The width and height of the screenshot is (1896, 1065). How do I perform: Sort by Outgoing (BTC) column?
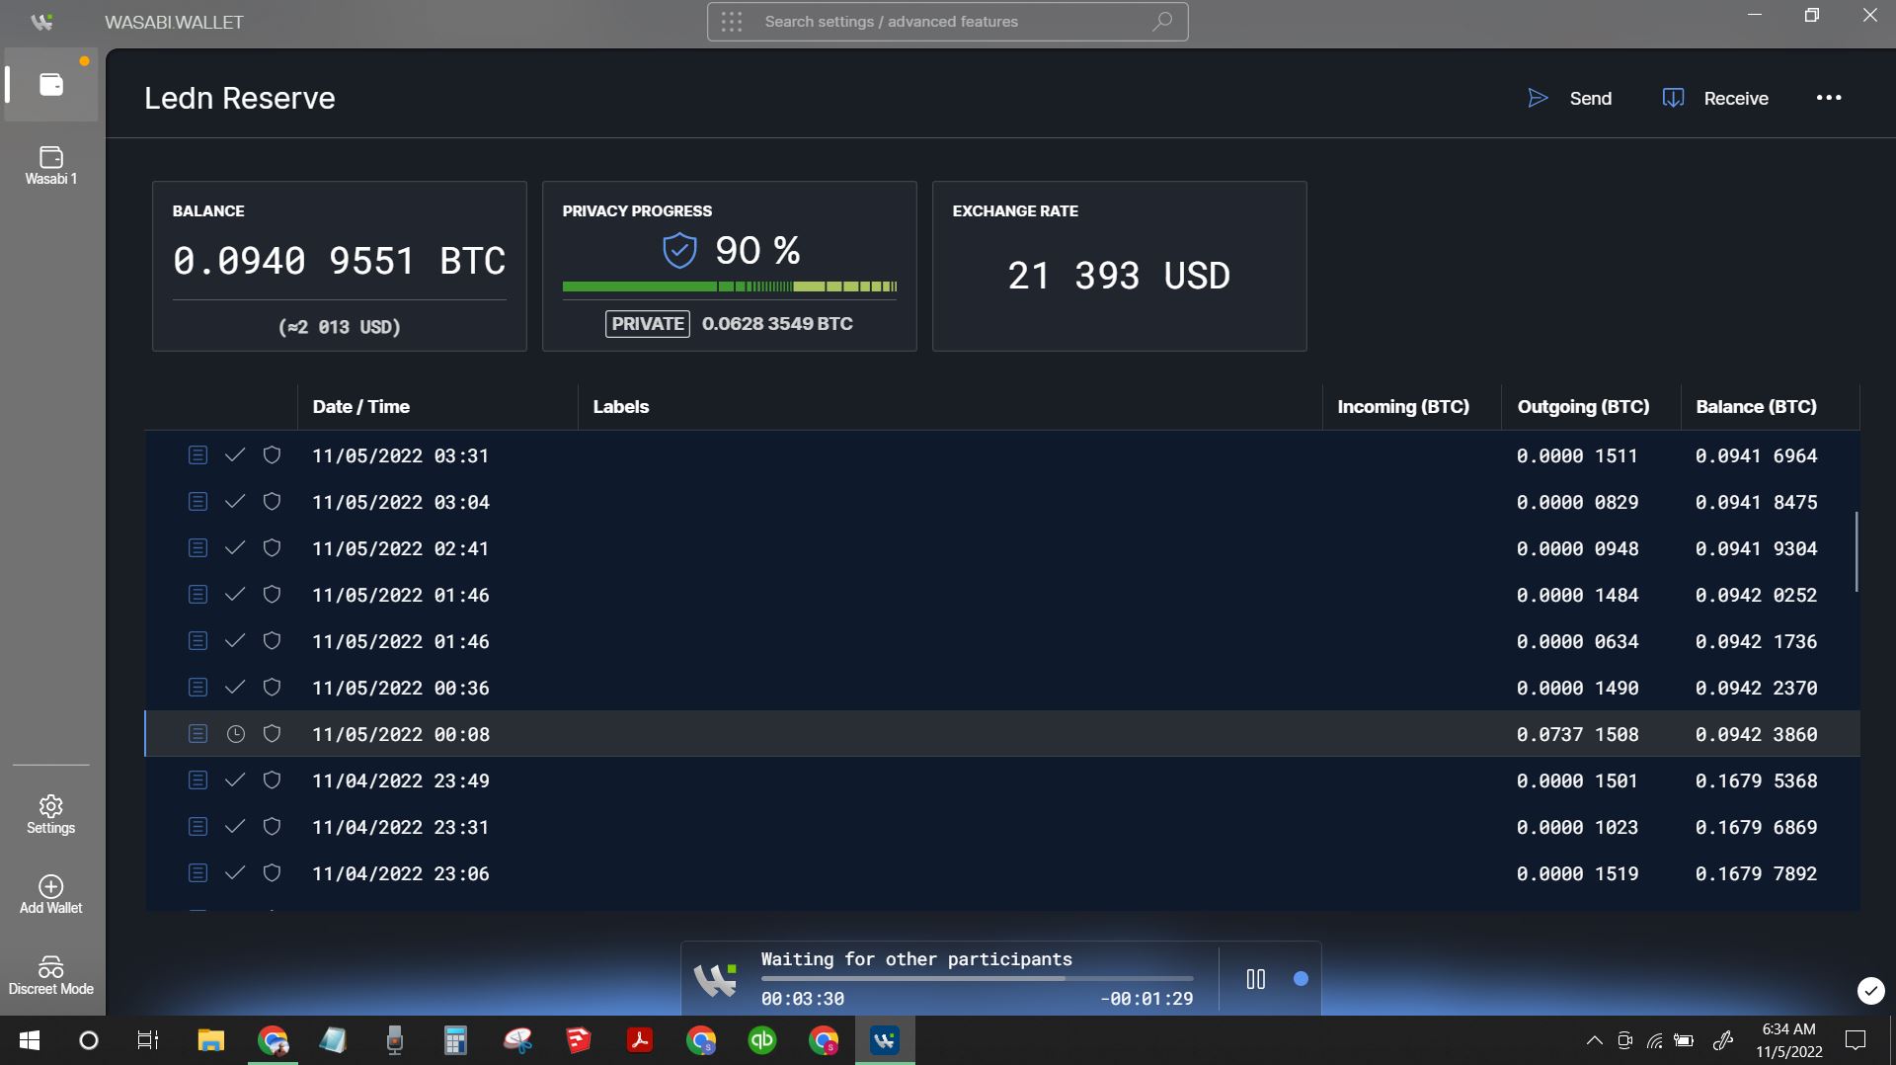[1583, 407]
